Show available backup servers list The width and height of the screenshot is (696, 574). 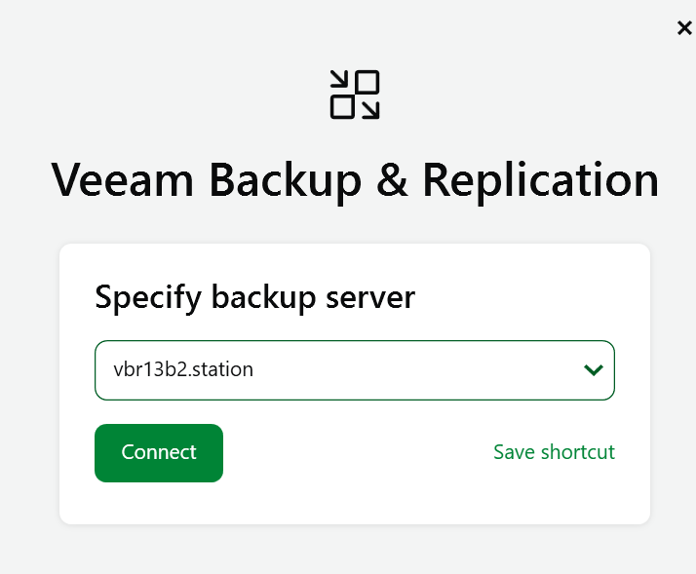pos(593,370)
